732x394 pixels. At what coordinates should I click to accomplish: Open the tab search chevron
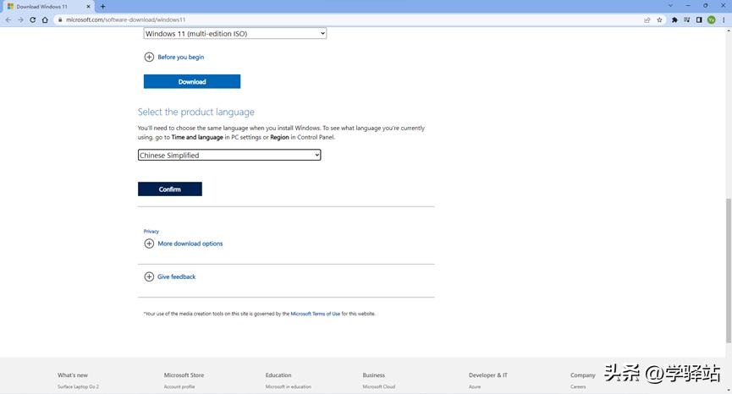670,6
